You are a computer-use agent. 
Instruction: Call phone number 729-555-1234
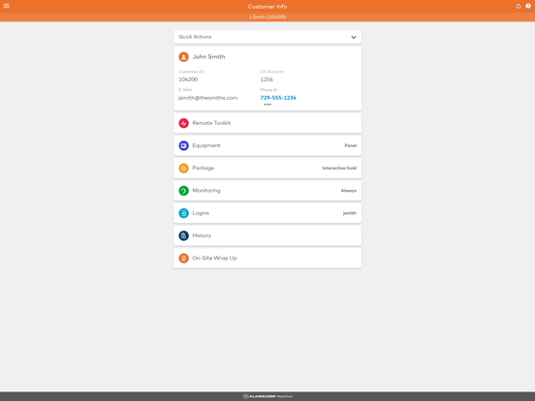coord(278,98)
